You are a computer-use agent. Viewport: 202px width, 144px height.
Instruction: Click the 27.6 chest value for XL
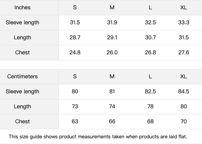pos(184,52)
